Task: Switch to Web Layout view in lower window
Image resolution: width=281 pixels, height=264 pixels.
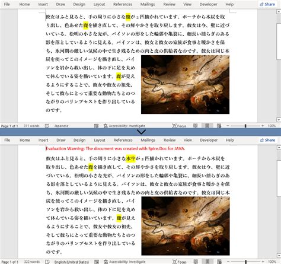Action: tap(219, 262)
